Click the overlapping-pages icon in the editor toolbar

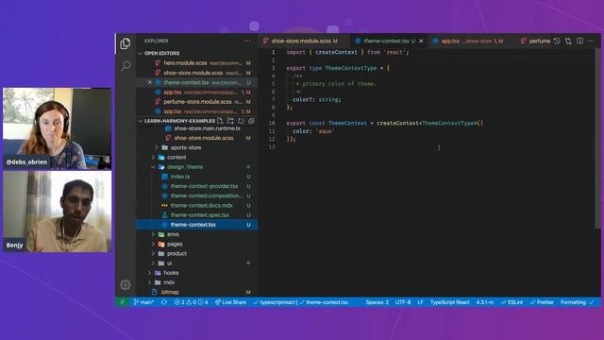(x=568, y=41)
